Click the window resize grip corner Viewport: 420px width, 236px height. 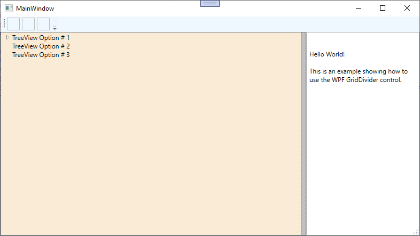point(416,232)
